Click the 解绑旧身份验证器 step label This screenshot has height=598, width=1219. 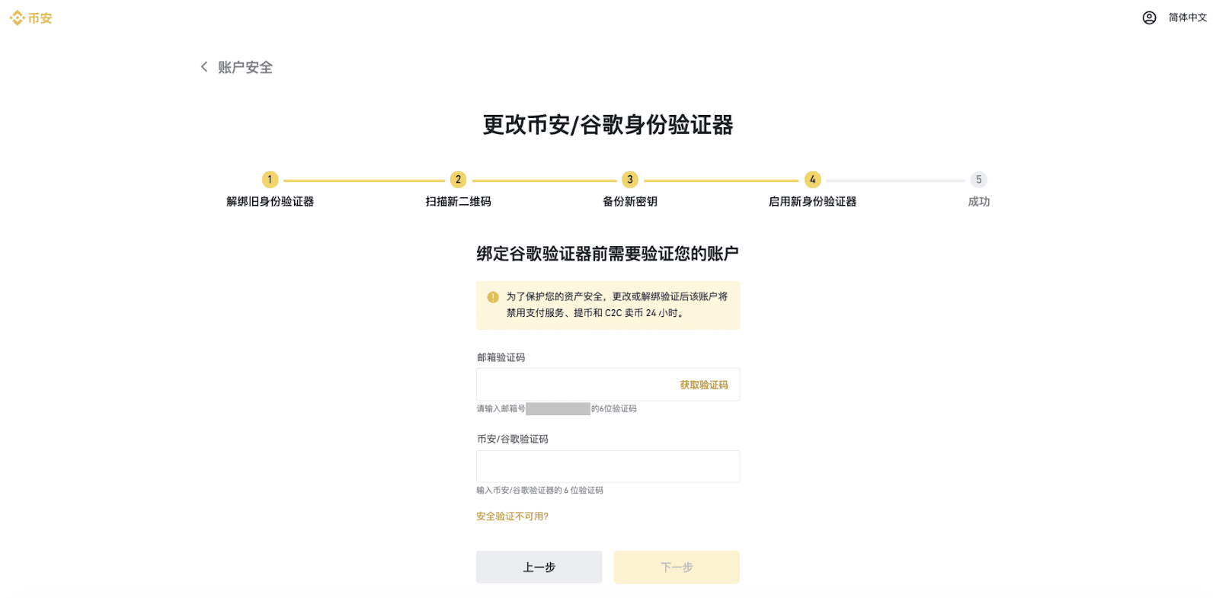click(270, 202)
